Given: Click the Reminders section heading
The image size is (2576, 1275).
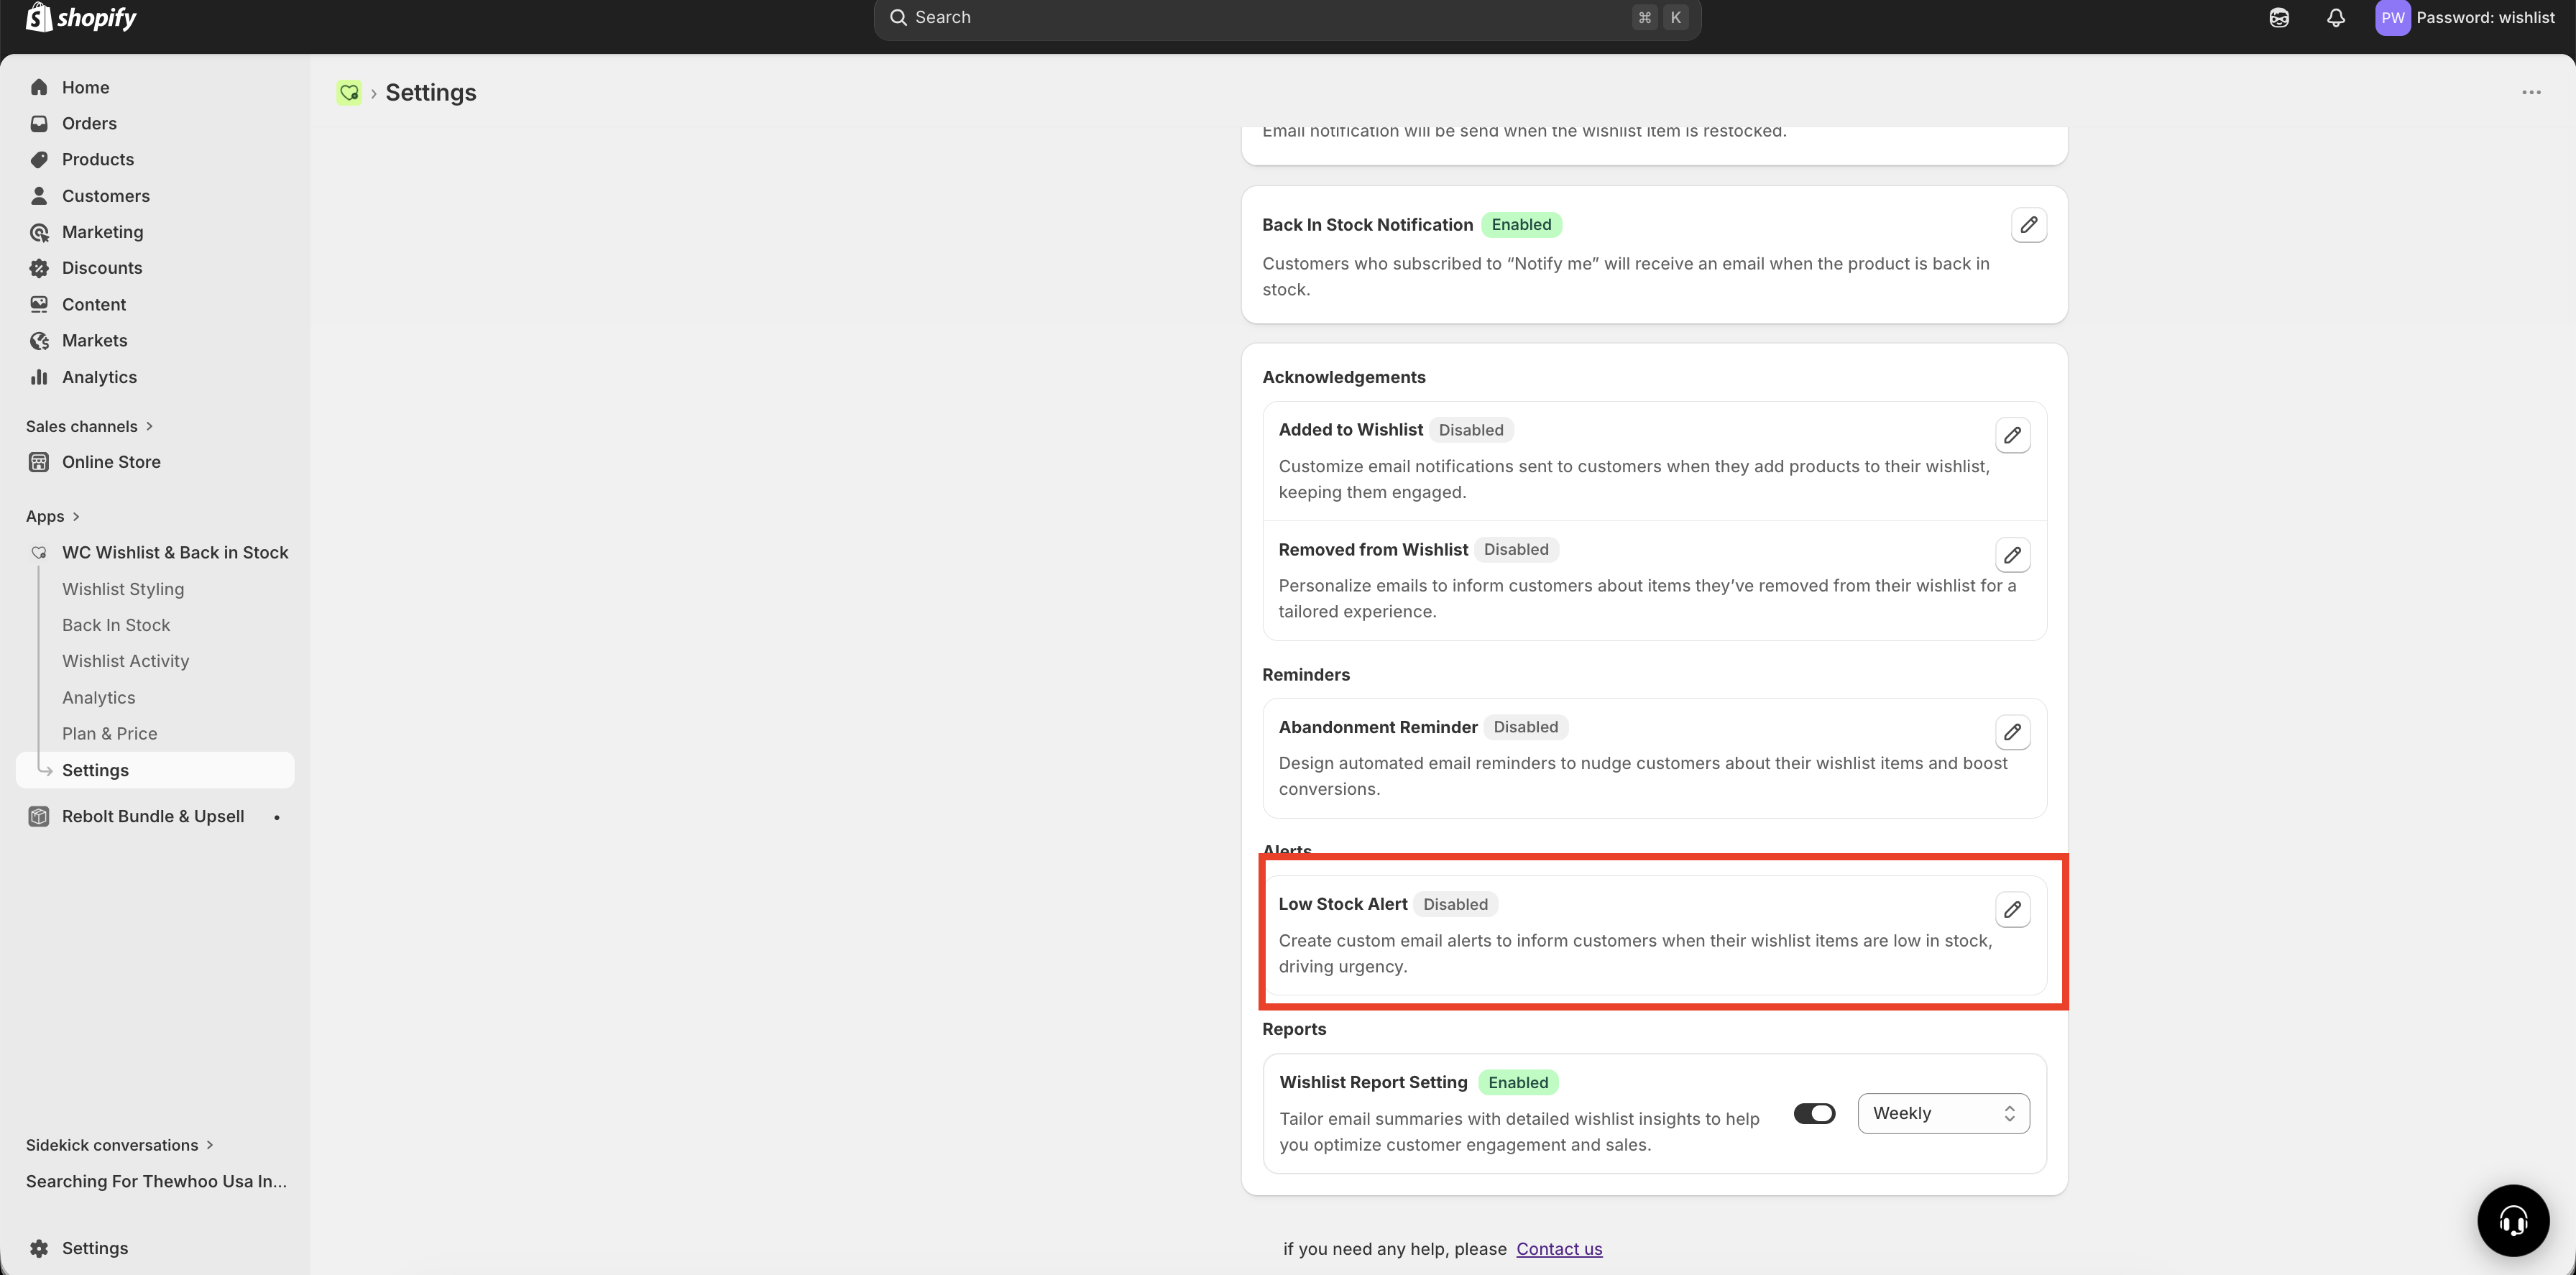Looking at the screenshot, I should pos(1305,675).
